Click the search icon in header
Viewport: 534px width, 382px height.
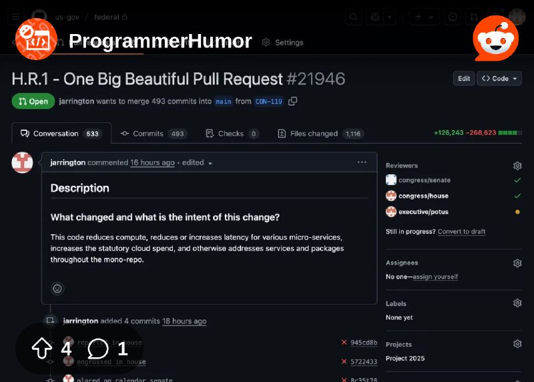[354, 17]
